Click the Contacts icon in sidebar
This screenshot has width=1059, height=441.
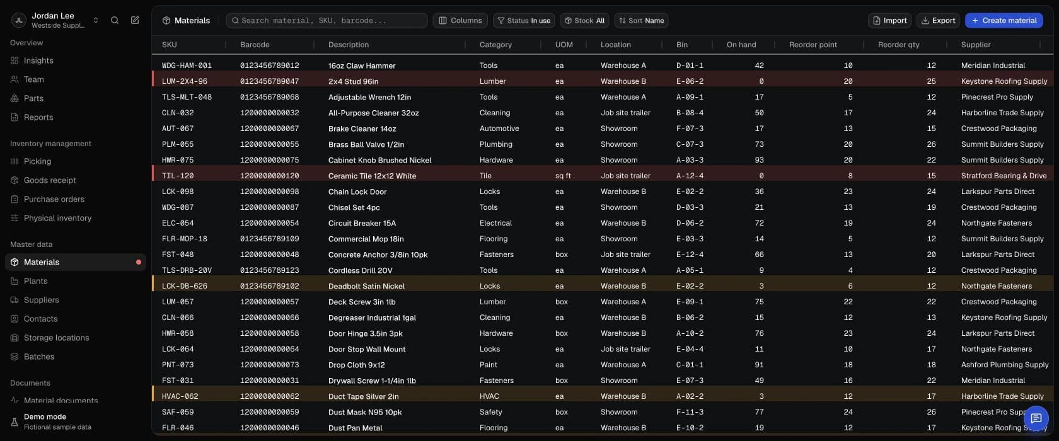pyautogui.click(x=14, y=319)
